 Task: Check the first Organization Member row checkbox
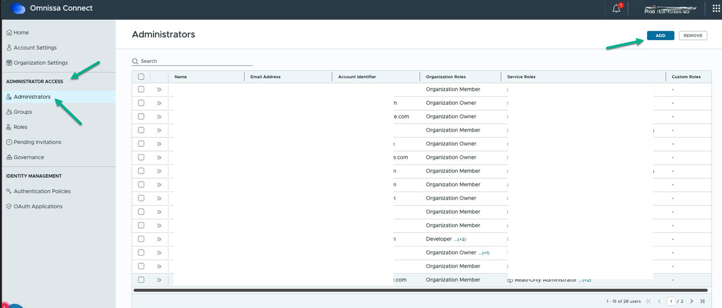click(141, 89)
